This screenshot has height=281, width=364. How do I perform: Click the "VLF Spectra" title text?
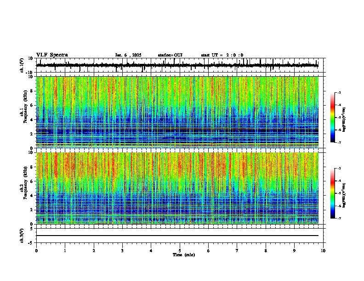(x=52, y=55)
